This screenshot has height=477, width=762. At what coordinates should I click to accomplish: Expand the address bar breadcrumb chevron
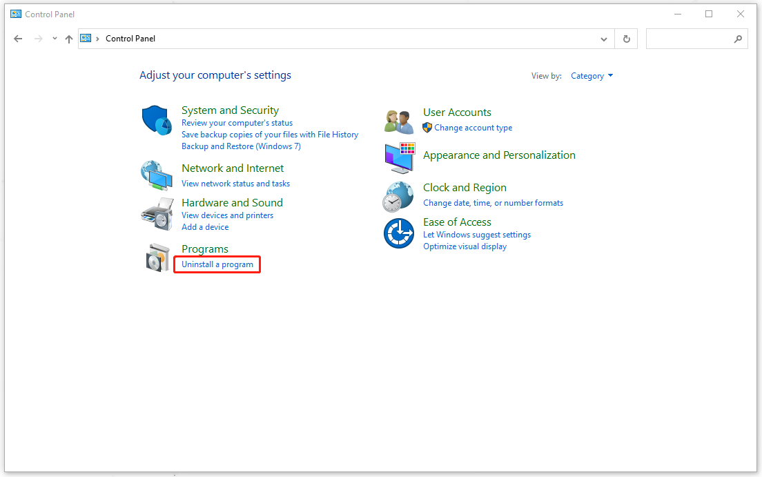click(x=98, y=39)
